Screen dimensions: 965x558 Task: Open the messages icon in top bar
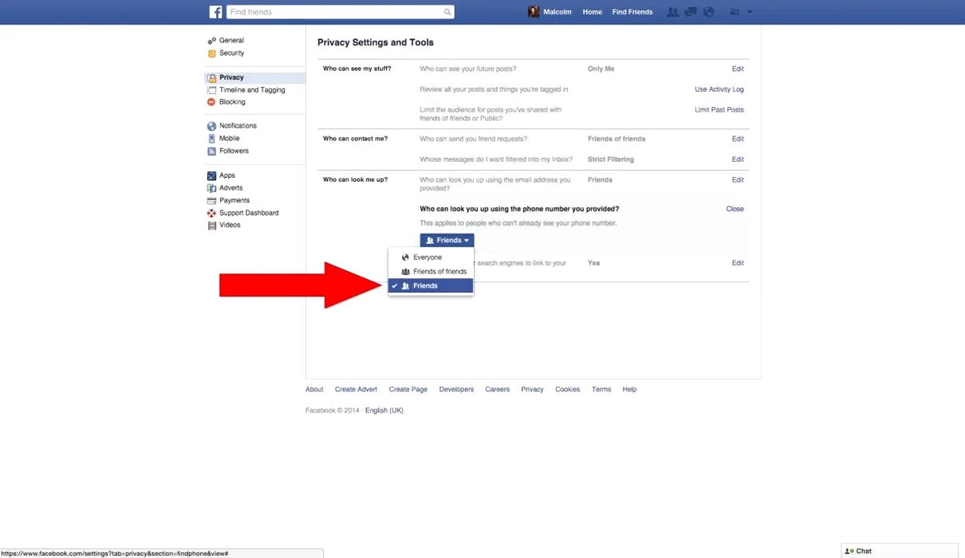[x=691, y=12]
